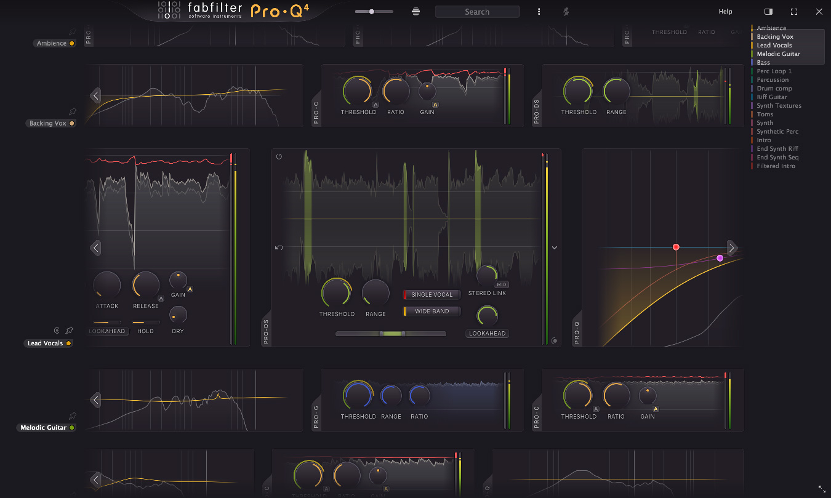Toggle WIDE BAND mode in Pro-DS

(431, 311)
